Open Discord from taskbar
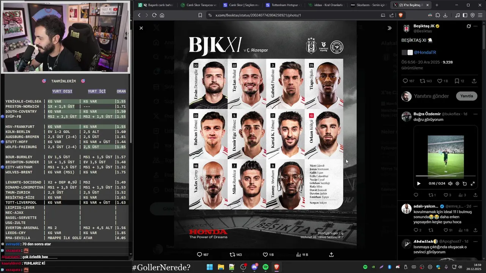The width and height of the screenshot is (486, 273). [x=254, y=267]
